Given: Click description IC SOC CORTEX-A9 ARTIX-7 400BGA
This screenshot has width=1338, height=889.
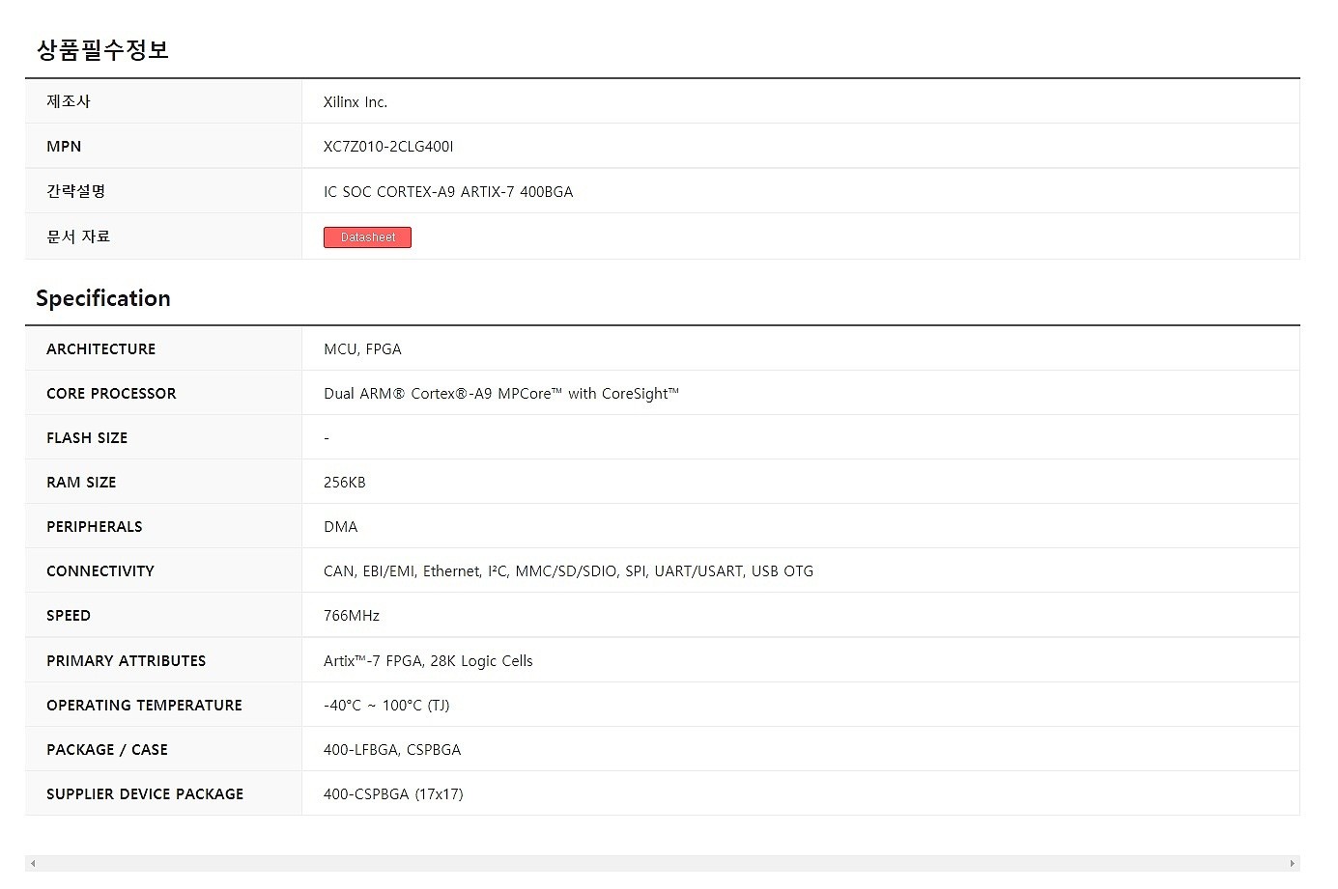Looking at the screenshot, I should tap(448, 192).
